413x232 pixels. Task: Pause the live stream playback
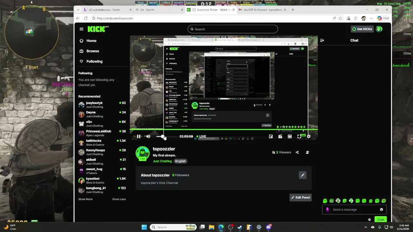click(139, 136)
